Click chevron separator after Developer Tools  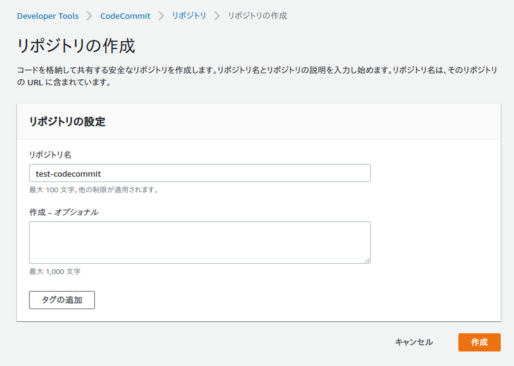tap(89, 16)
